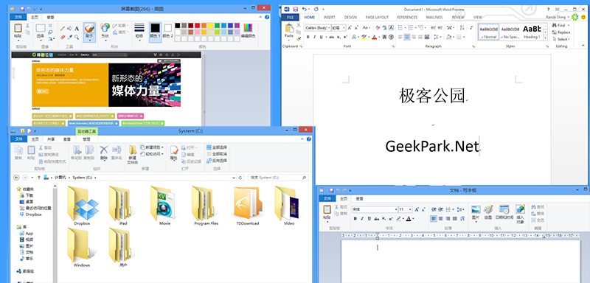Open the WordPad font size dropdown
This screenshot has height=283, width=590.
(x=411, y=209)
